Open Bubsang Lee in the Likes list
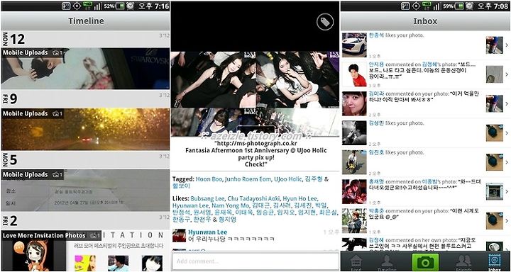 click(x=207, y=198)
